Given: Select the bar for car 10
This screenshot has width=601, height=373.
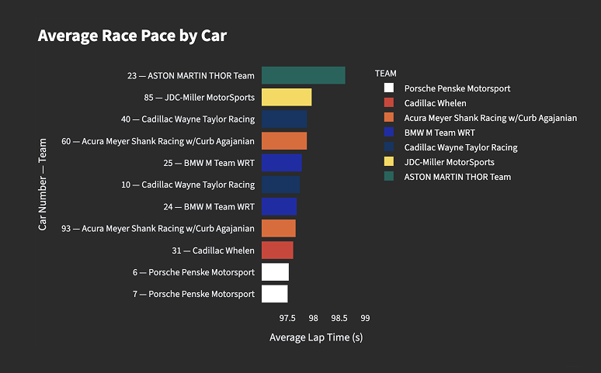Looking at the screenshot, I should [x=280, y=185].
